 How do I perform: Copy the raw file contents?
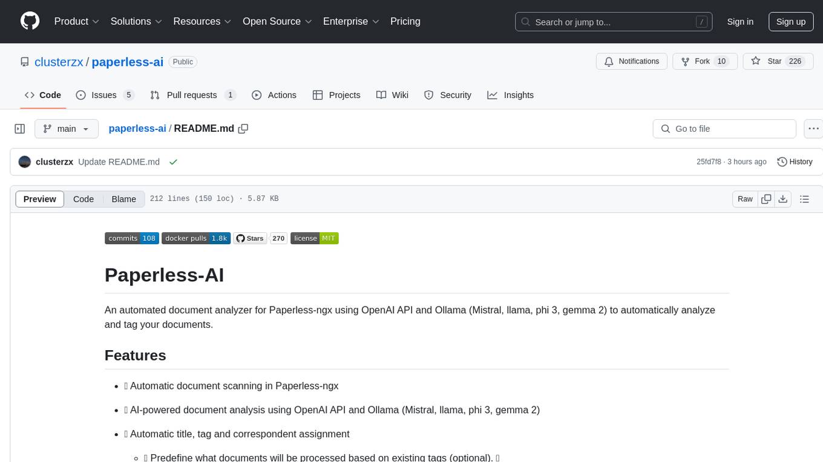coord(767,199)
